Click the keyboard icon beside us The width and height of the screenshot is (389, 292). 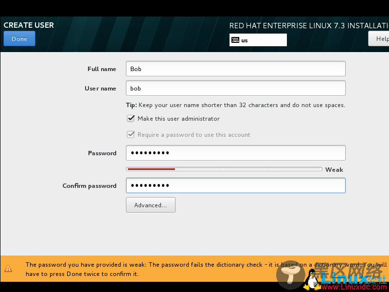[x=235, y=40]
